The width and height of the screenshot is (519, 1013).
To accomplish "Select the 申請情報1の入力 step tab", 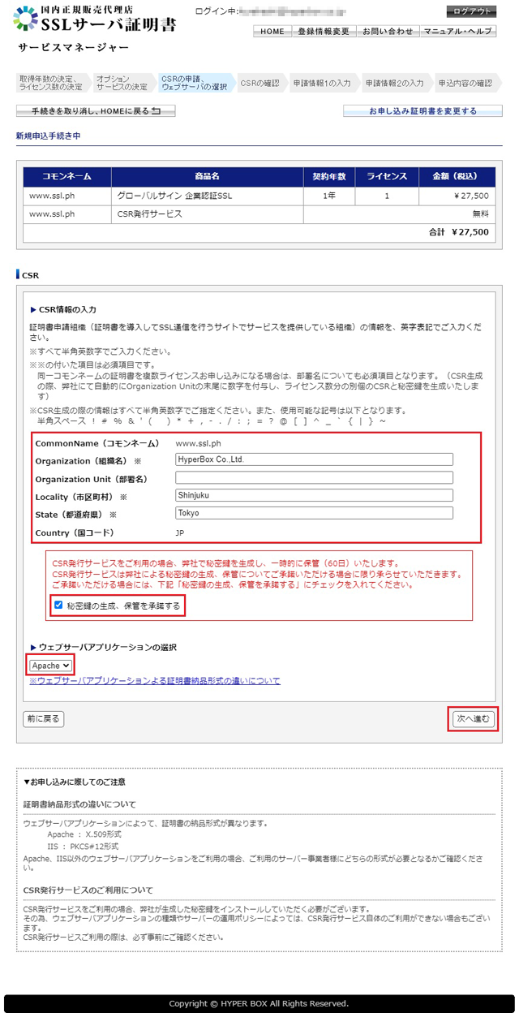I will coord(322,83).
